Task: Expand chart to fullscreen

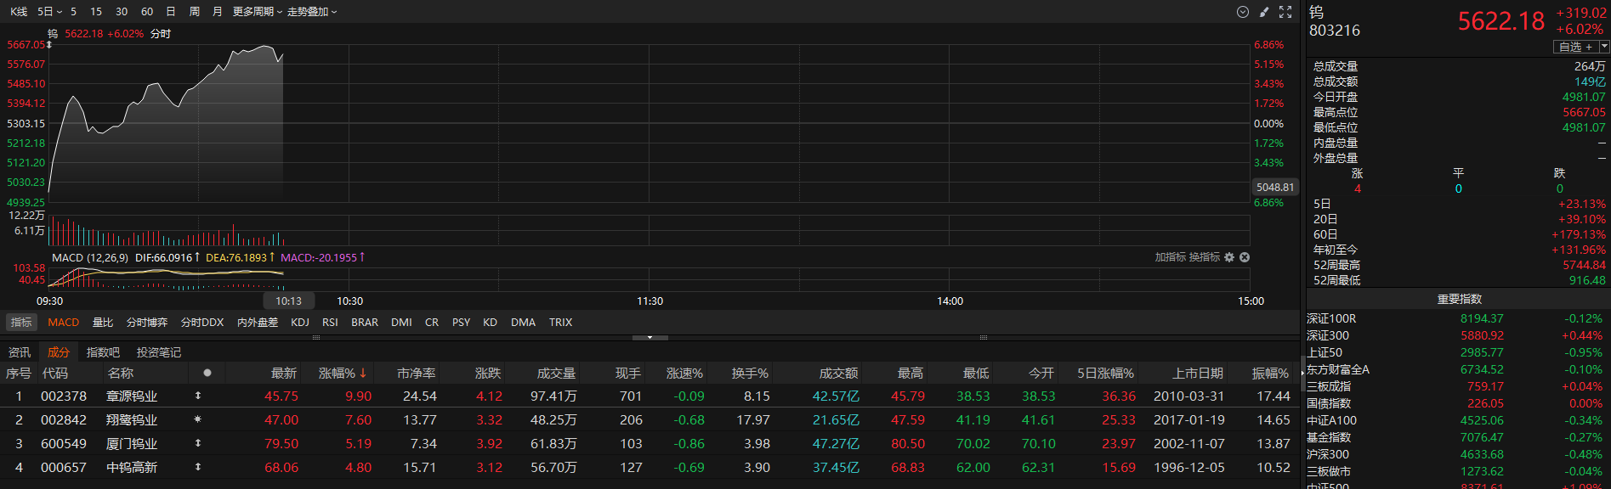Action: [x=1285, y=12]
